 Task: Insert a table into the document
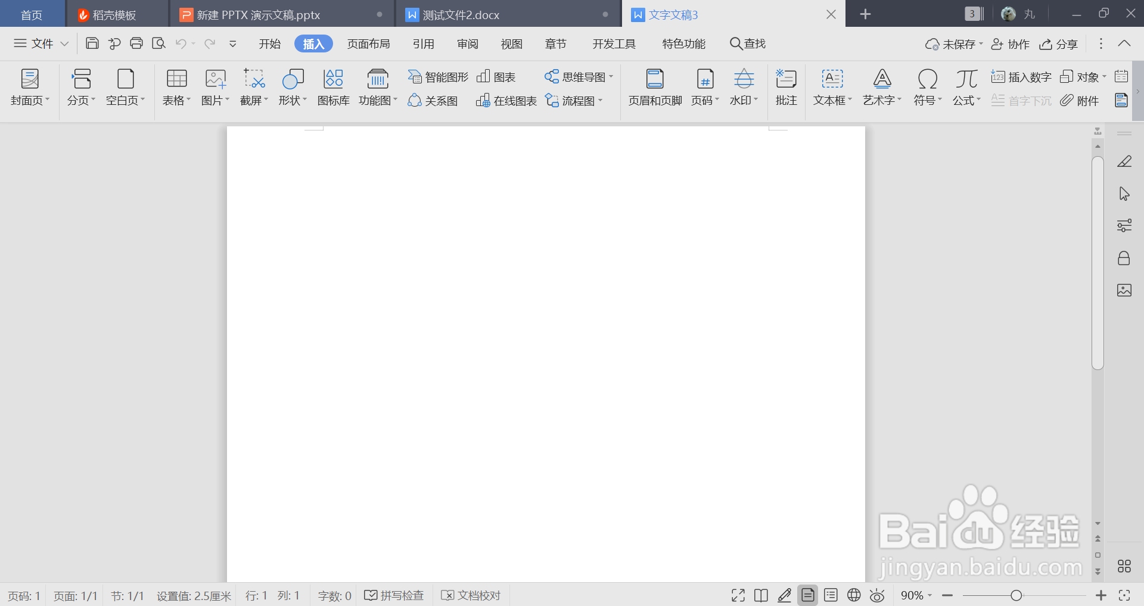click(x=175, y=88)
